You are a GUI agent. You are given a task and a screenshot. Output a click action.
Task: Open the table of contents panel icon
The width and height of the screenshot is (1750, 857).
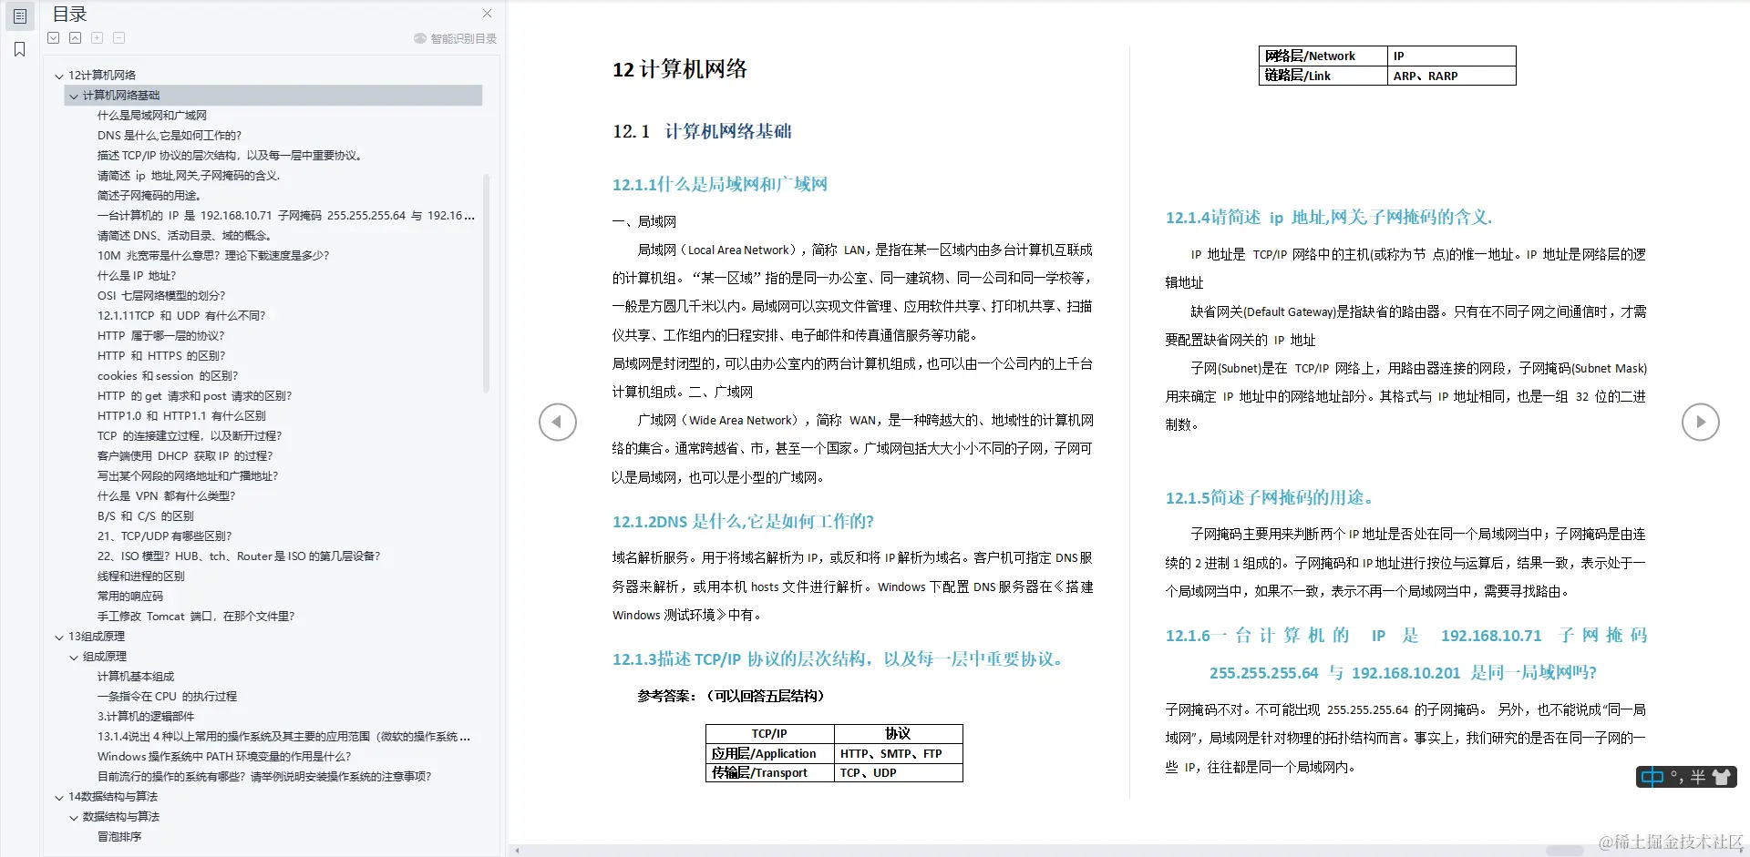click(20, 16)
